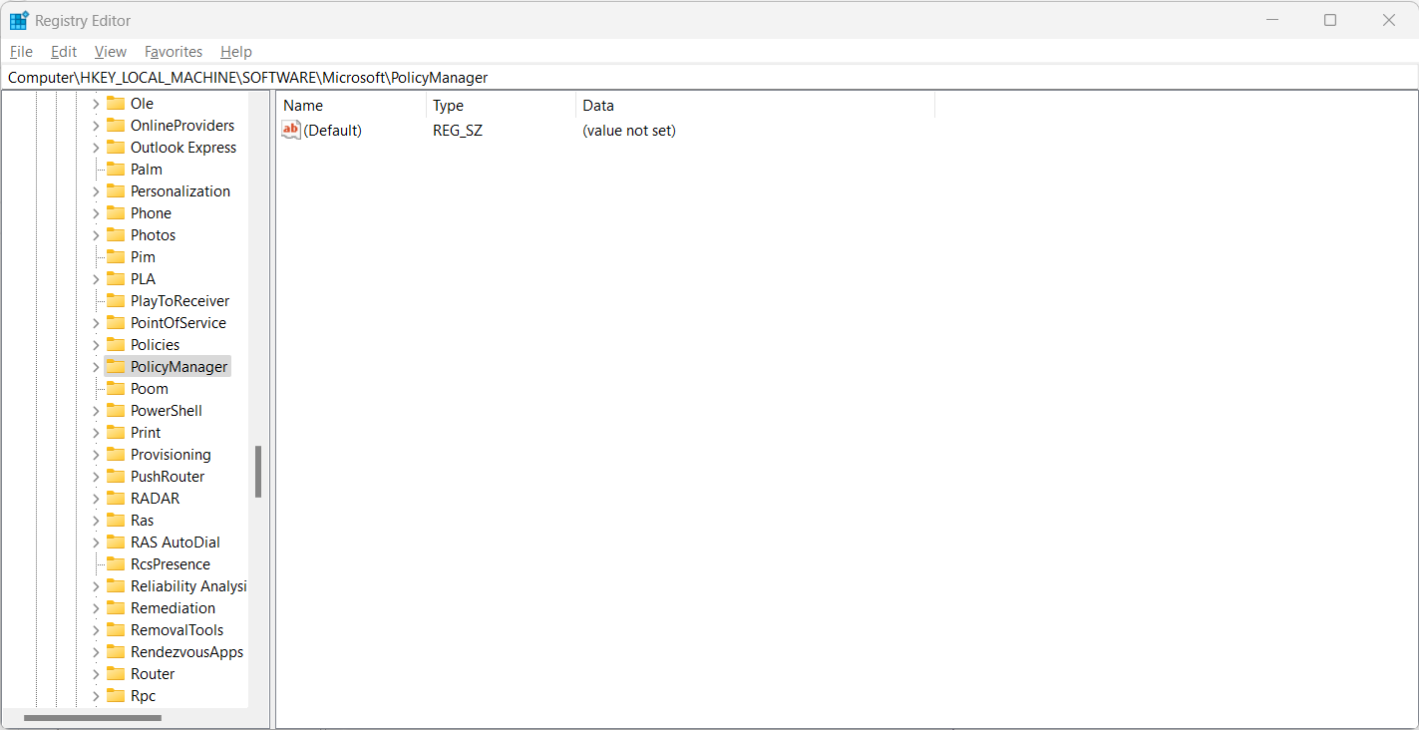The image size is (1419, 730).
Task: Expand the Outlook Express key
Action: (x=96, y=148)
